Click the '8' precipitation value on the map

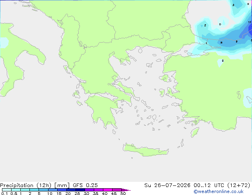[236, 41]
